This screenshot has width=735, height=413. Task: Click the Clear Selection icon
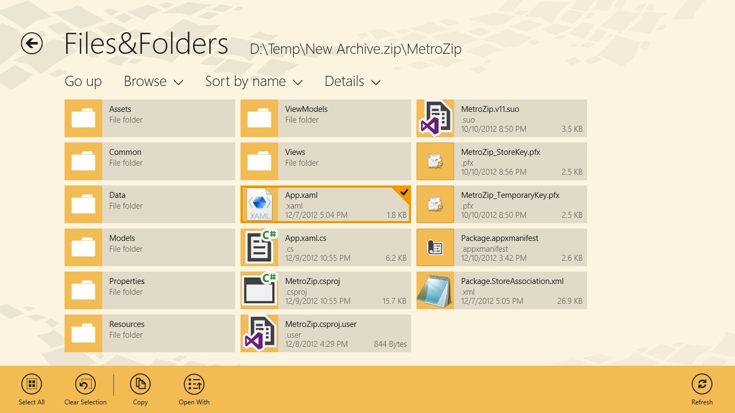point(86,384)
